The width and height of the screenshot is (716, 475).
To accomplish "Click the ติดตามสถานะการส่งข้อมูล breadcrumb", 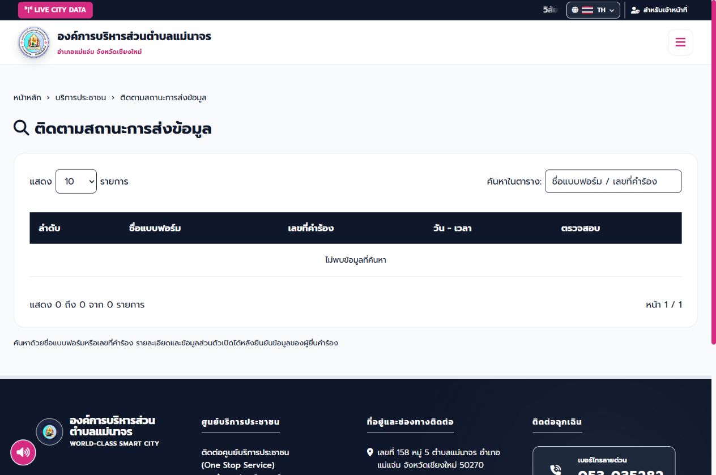I will (163, 97).
